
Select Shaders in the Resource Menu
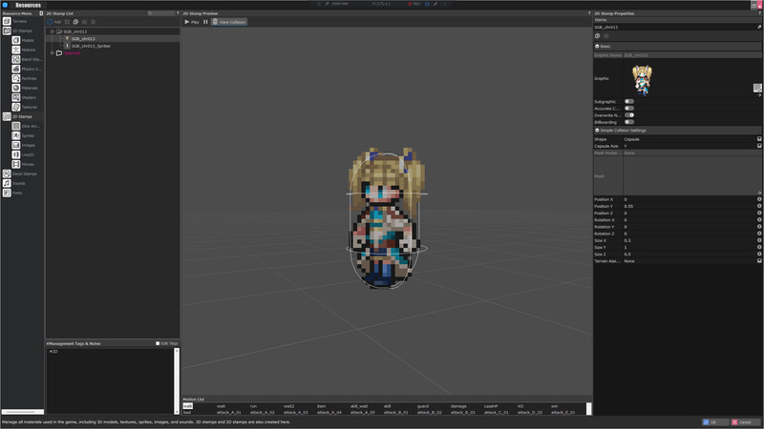pyautogui.click(x=25, y=97)
